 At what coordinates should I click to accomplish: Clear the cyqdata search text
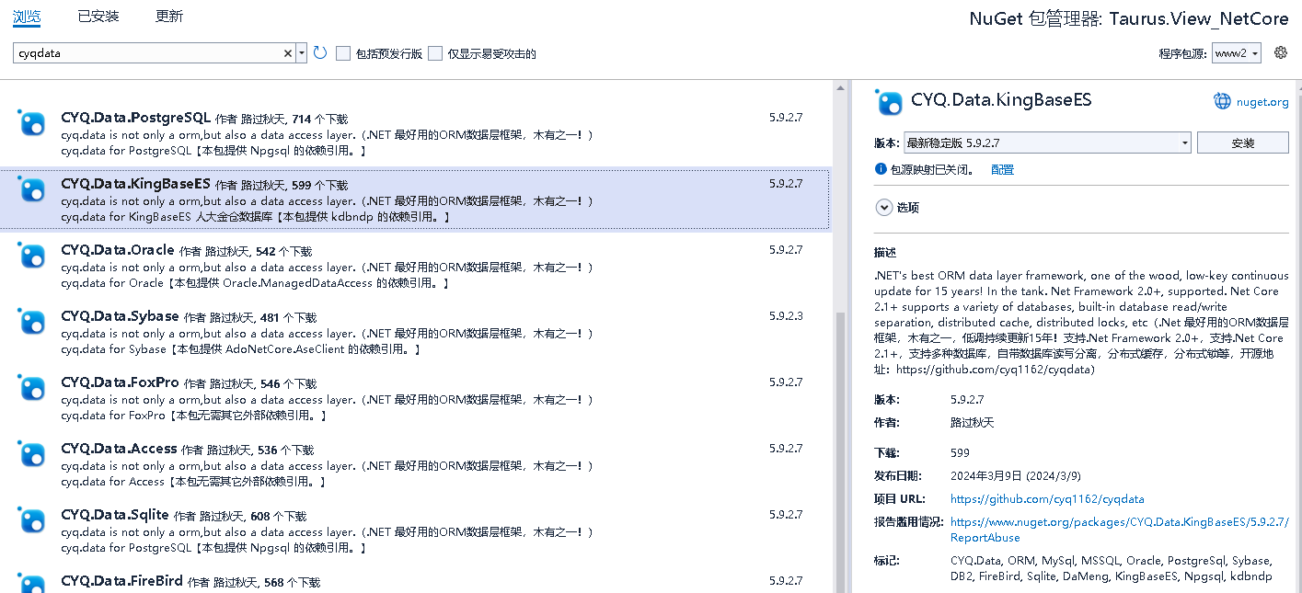287,53
